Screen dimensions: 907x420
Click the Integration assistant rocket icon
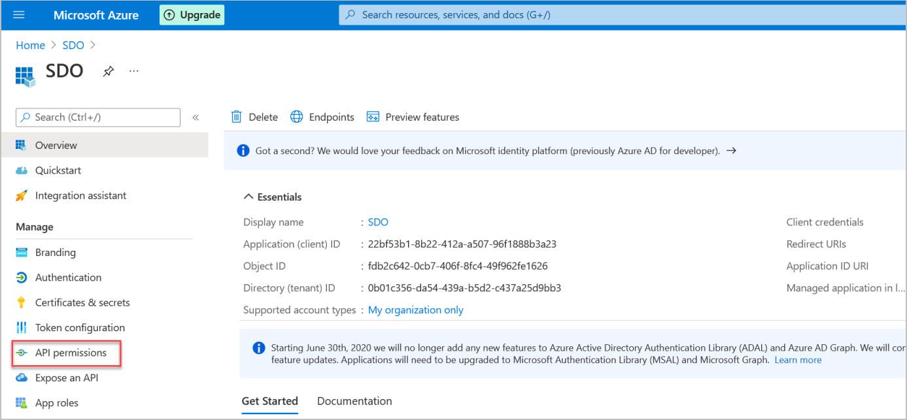click(x=22, y=195)
